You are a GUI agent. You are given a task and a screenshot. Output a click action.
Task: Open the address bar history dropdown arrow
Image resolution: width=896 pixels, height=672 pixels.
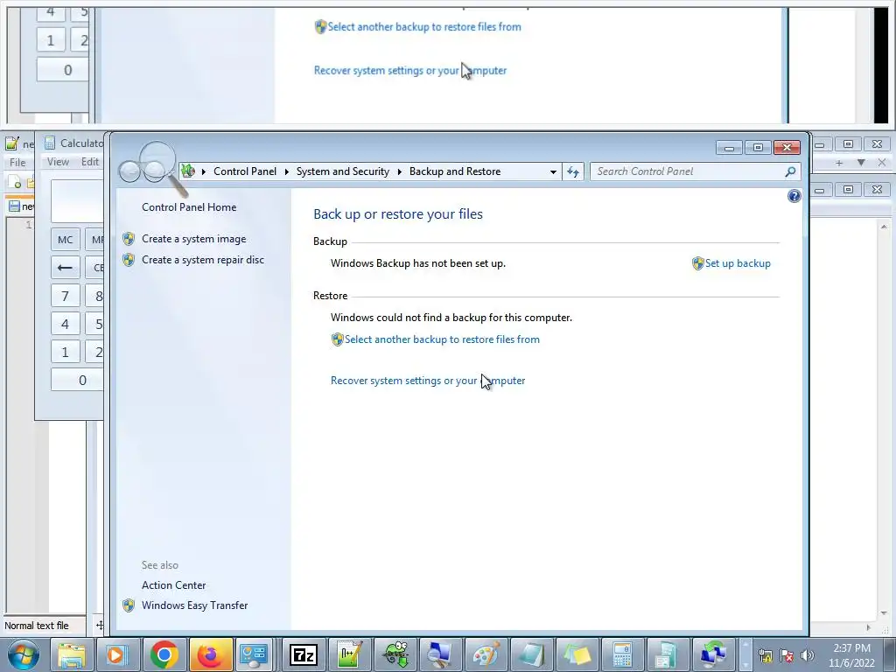553,171
